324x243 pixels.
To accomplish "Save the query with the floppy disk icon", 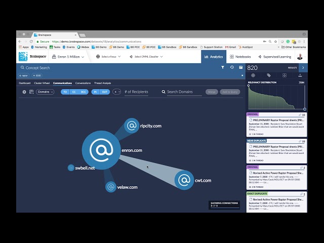I will click(241, 67).
